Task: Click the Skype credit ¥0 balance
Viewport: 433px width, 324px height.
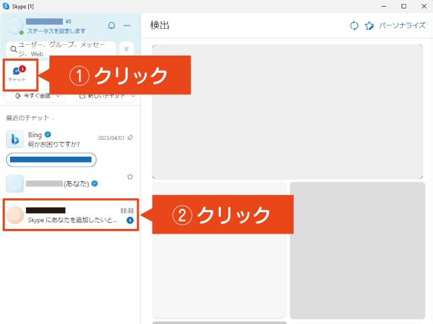Action: (x=68, y=21)
